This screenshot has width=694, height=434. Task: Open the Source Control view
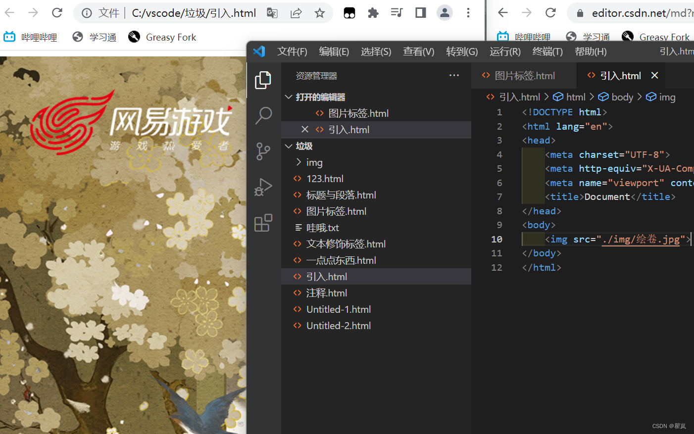263,151
